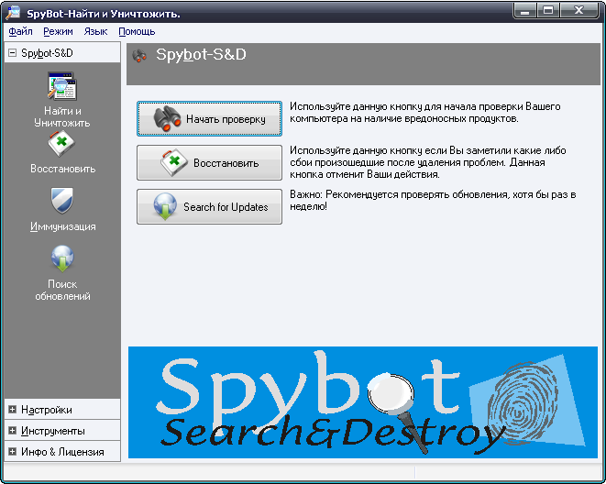Click the binoculars icon on Начать проверку
The height and width of the screenshot is (484, 606).
[167, 119]
